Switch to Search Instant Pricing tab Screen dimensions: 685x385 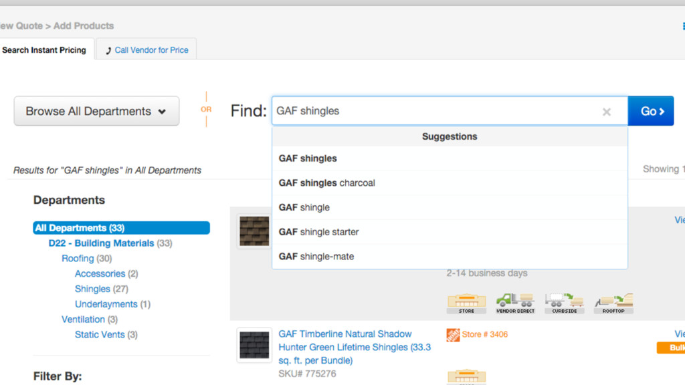44,49
